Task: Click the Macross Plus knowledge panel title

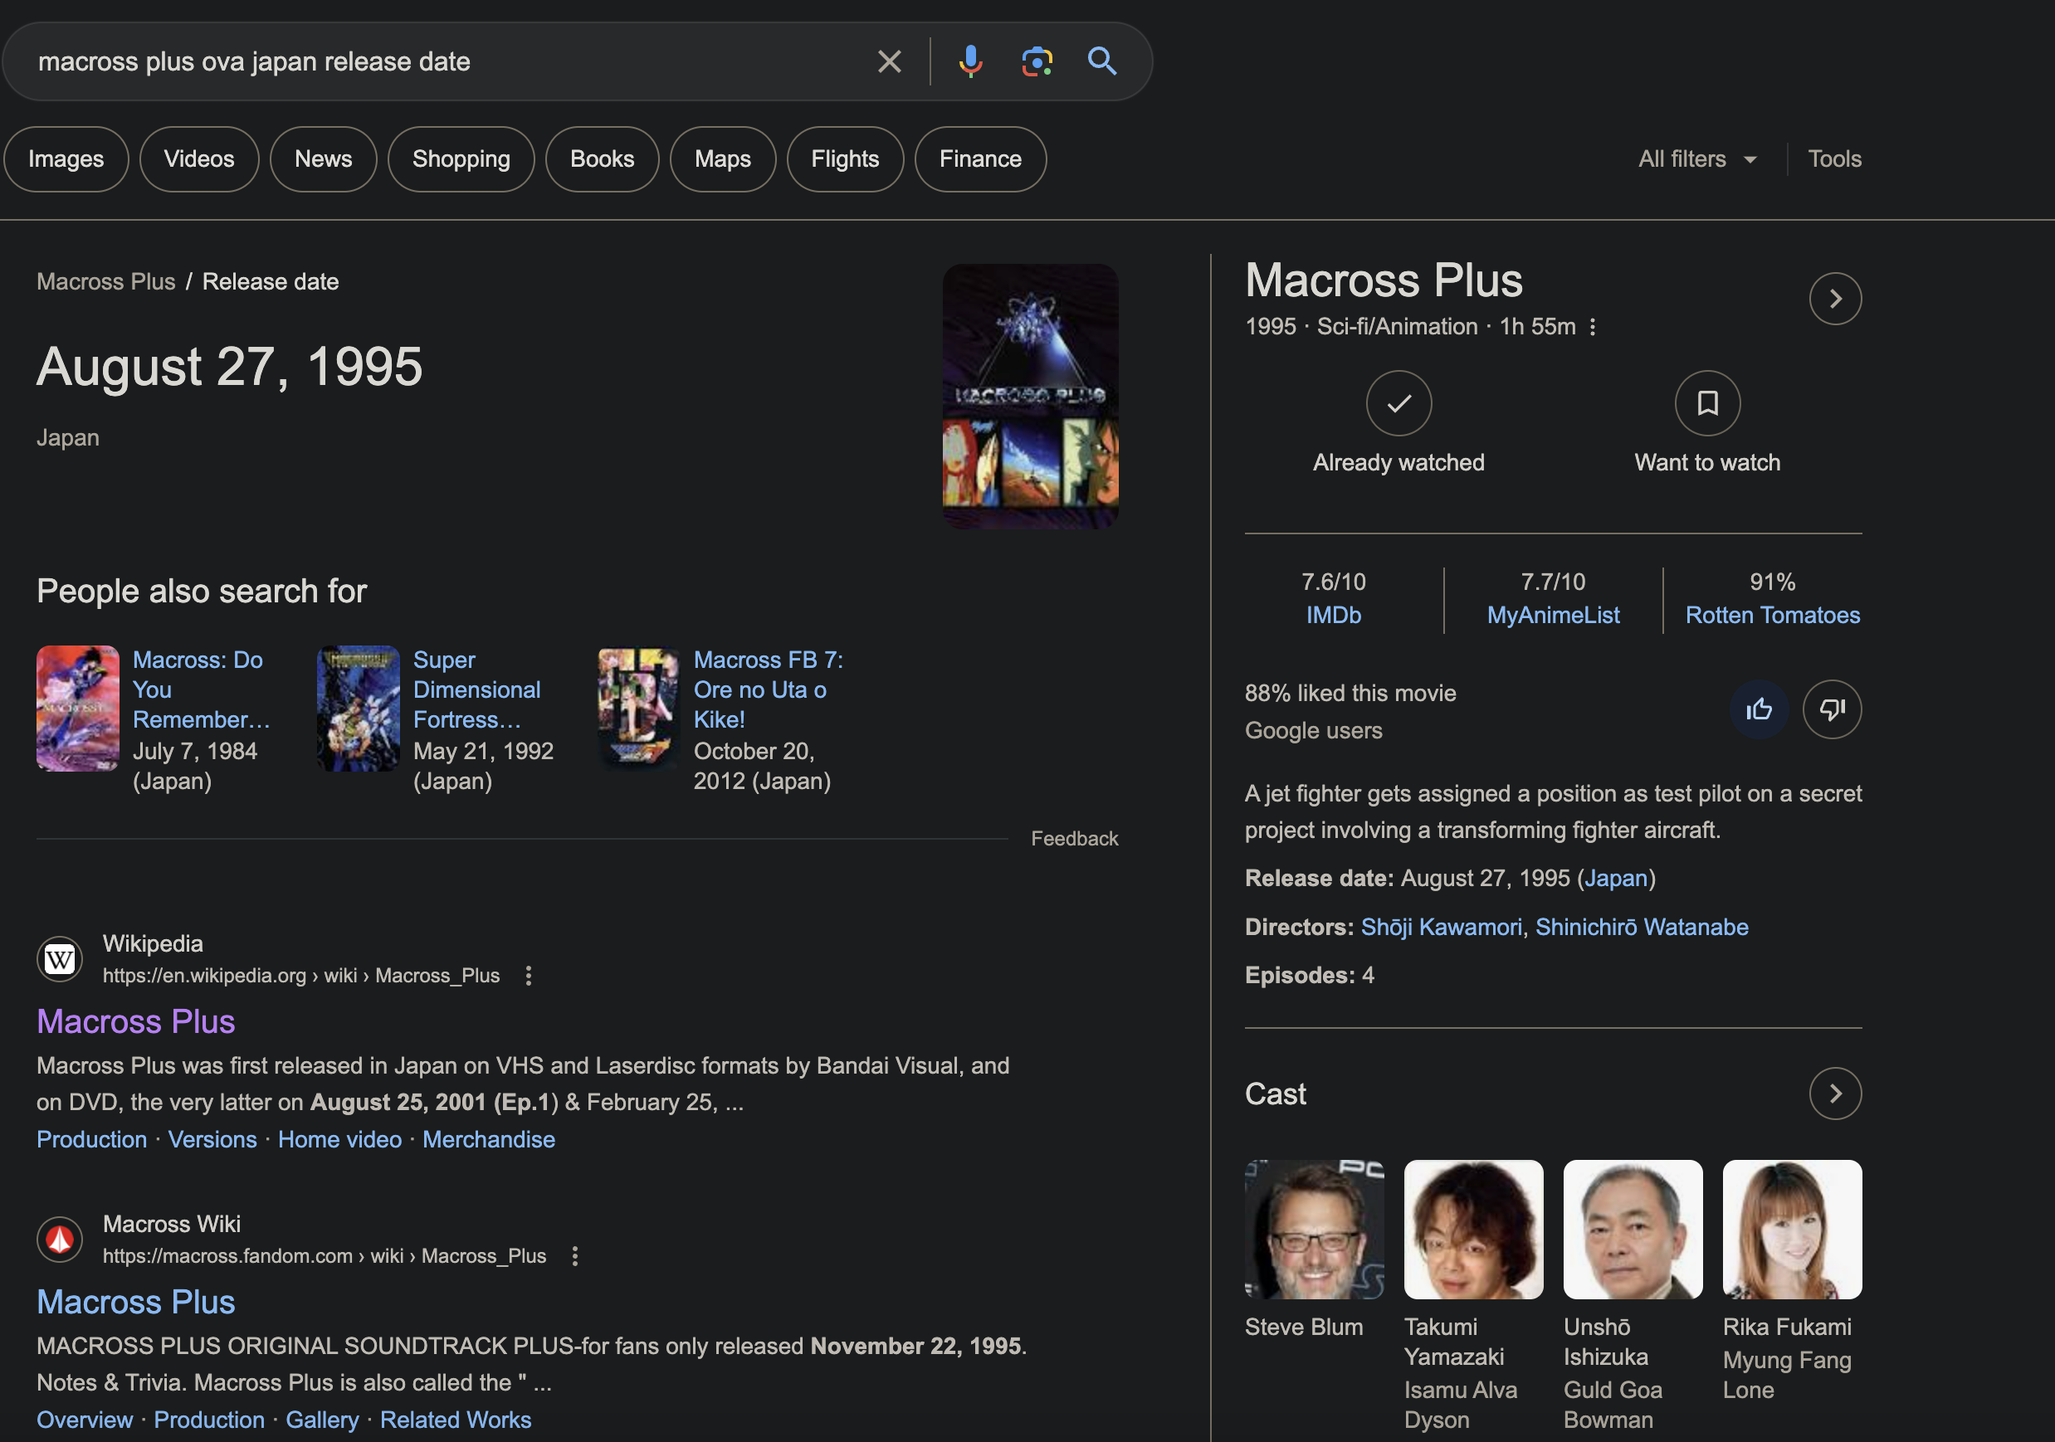Action: pos(1384,281)
